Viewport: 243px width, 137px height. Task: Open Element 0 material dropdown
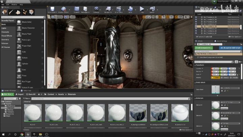coord(230,102)
